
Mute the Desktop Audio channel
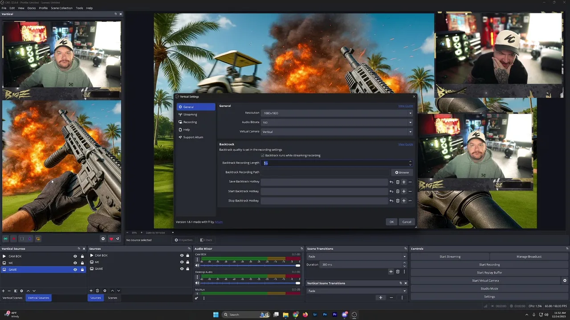pyautogui.click(x=197, y=283)
